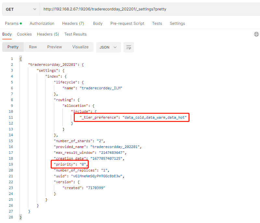Viewport: 260px width, 223px height.
Task: Click the "traderecordday_202201" key on line 2
Action: 53,65
